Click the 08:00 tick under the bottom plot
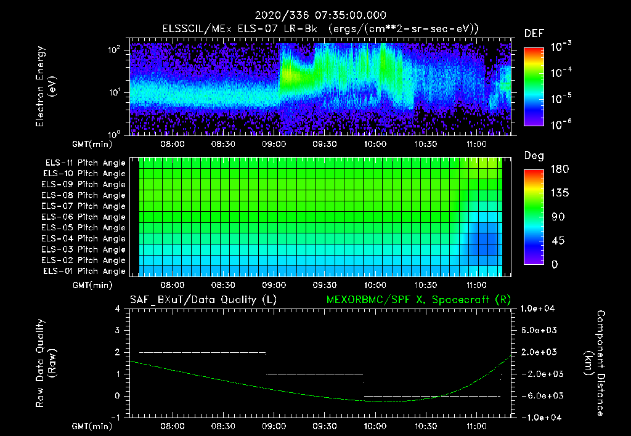The image size is (631, 436). (x=173, y=426)
